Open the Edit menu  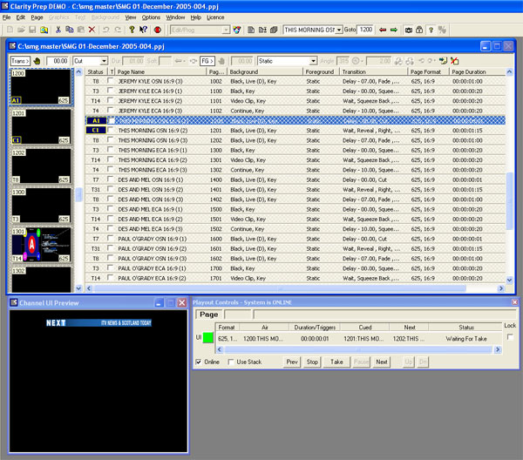click(x=21, y=17)
